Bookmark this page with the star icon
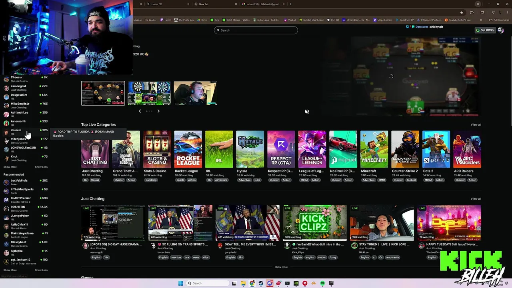This screenshot has width=512, height=288. click(461, 12)
